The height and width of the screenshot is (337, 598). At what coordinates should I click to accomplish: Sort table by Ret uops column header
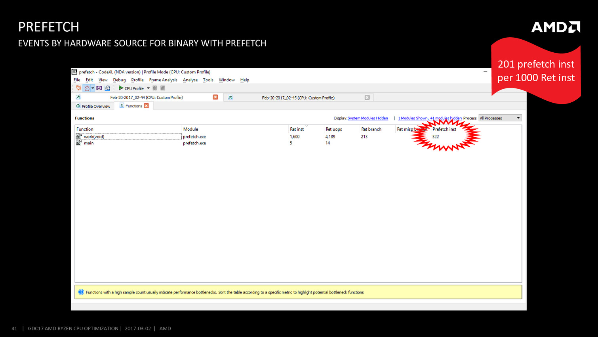333,129
